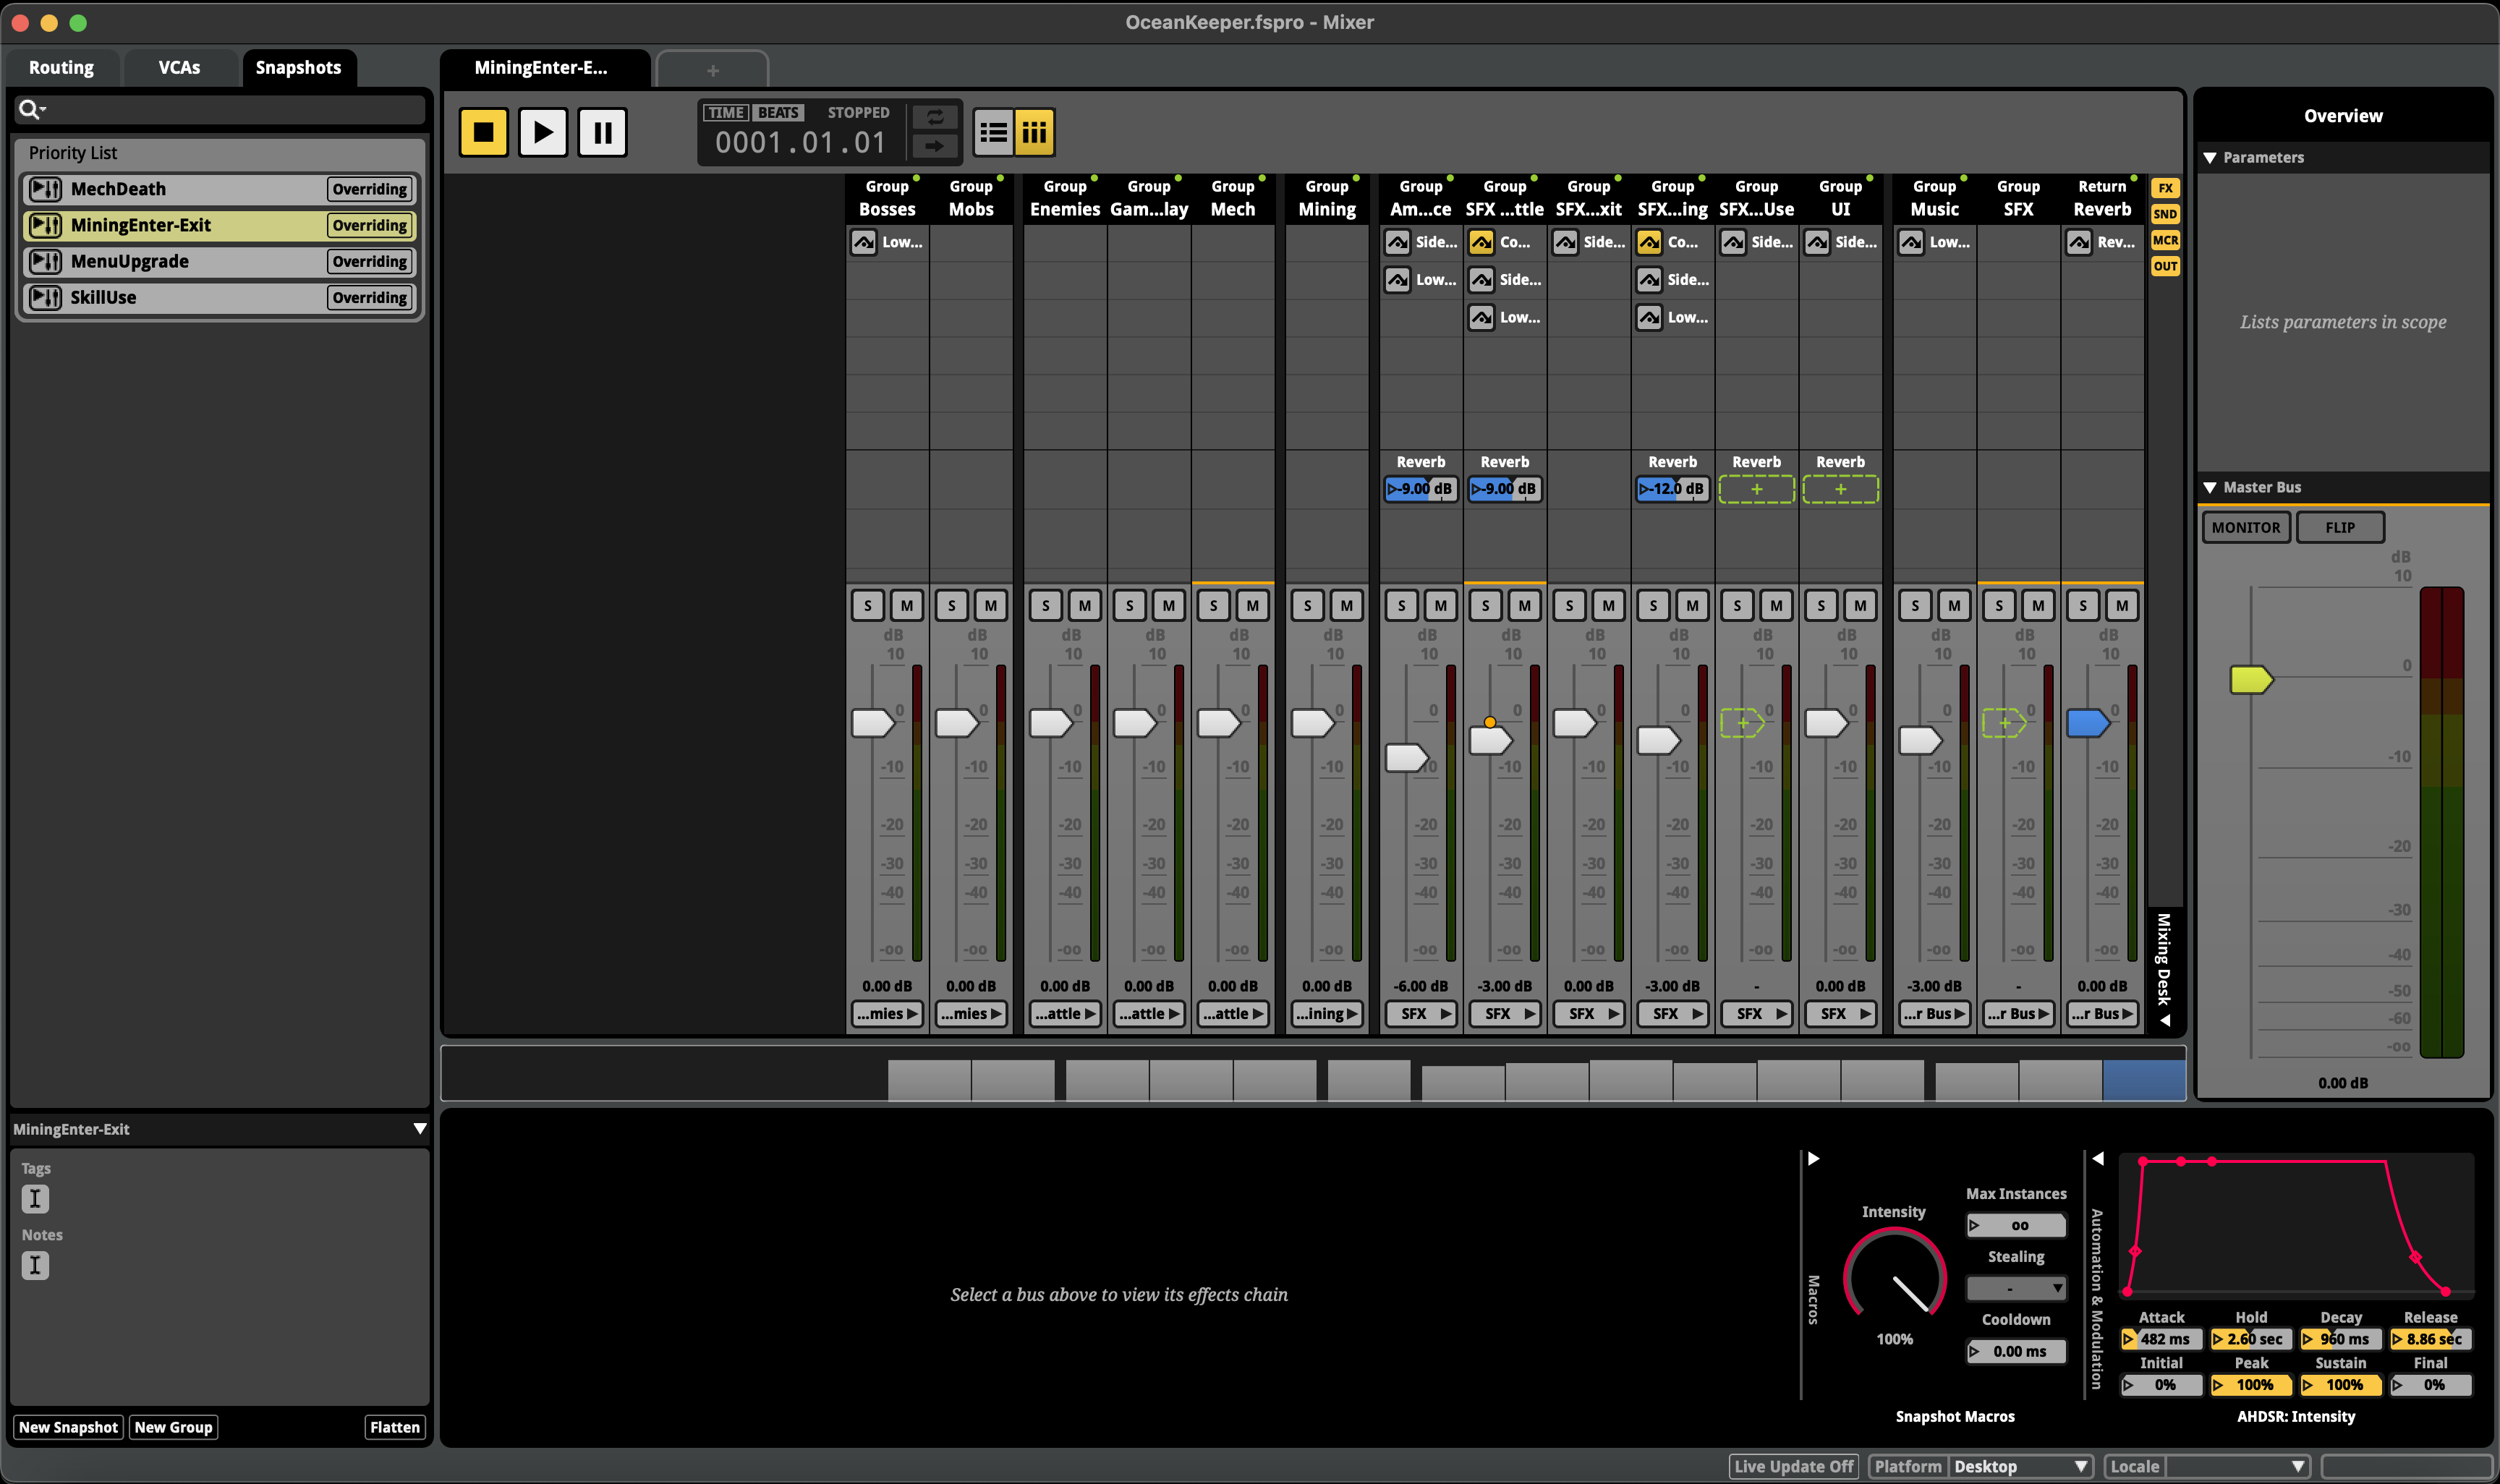This screenshot has height=1484, width=2500.
Task: Switch to the VCAs tab
Action: 179,68
